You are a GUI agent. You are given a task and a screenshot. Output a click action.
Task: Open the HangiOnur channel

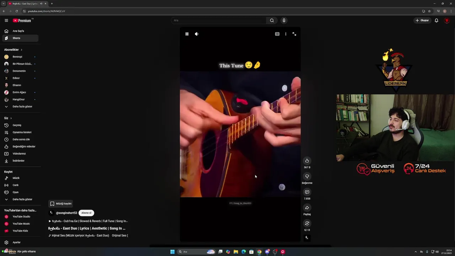20,100
